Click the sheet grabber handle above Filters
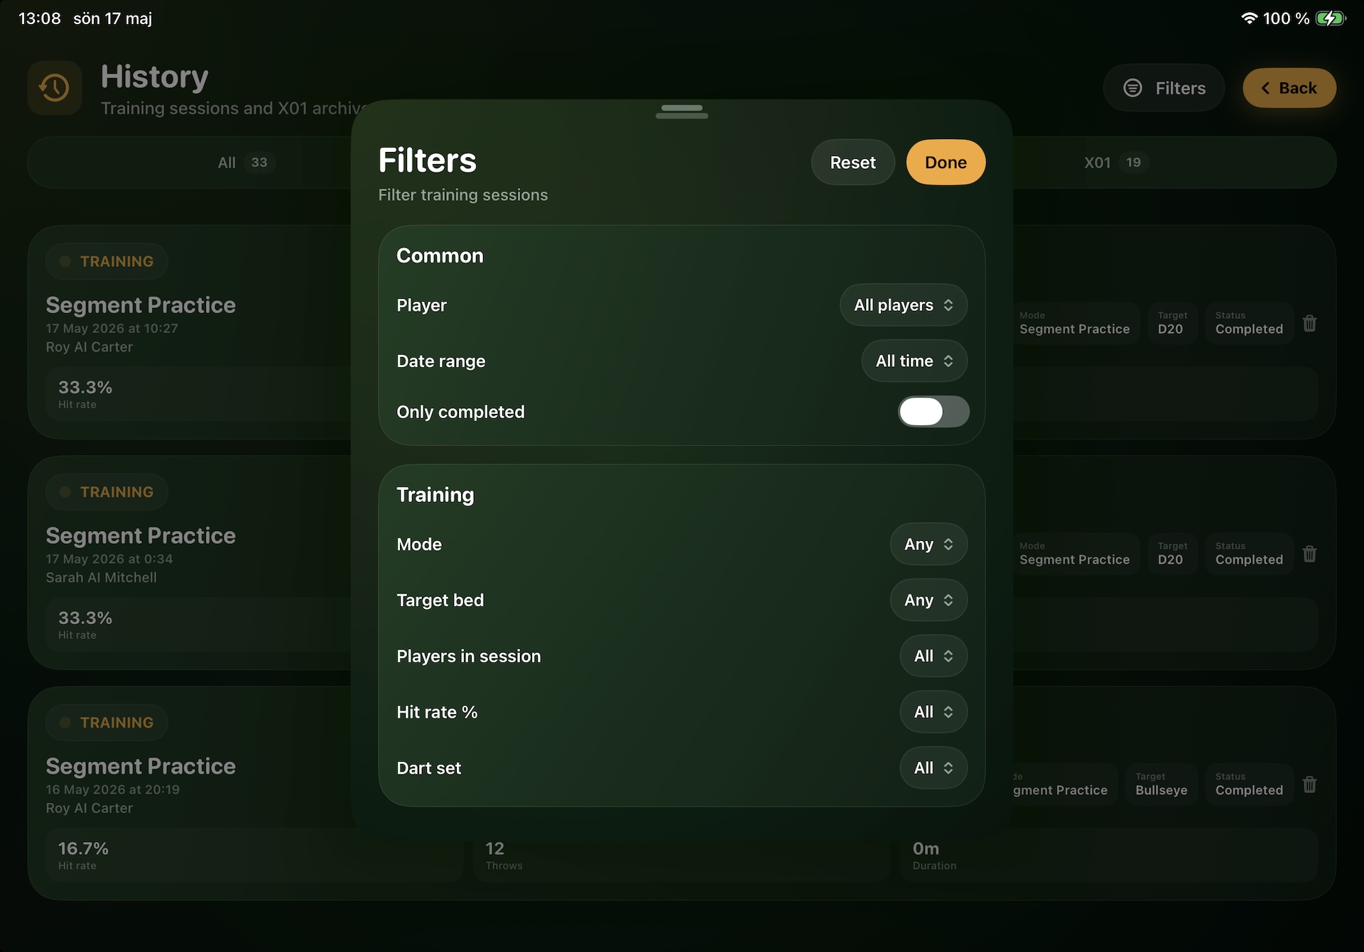This screenshot has height=952, width=1364. (682, 111)
